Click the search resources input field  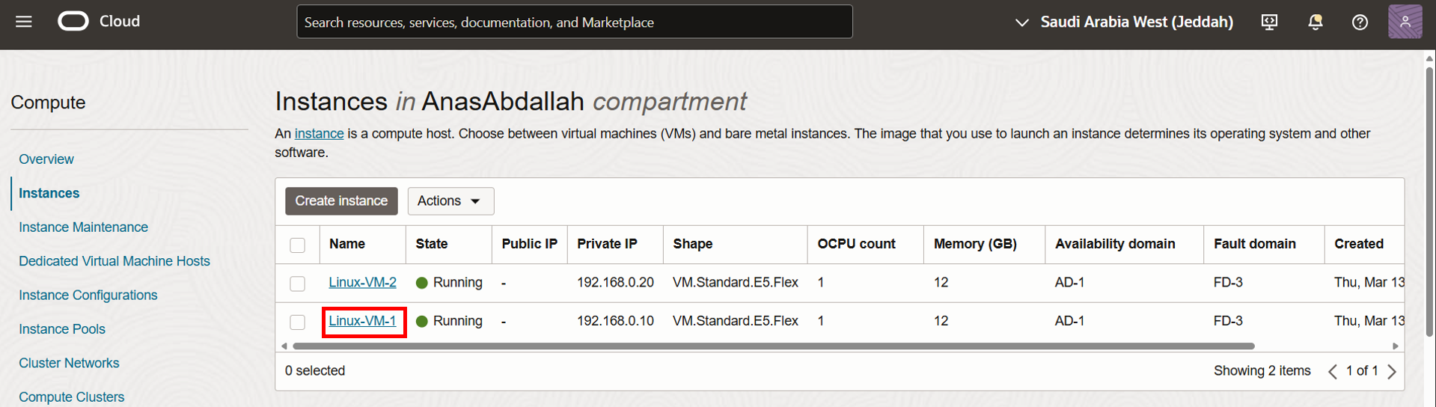(575, 22)
